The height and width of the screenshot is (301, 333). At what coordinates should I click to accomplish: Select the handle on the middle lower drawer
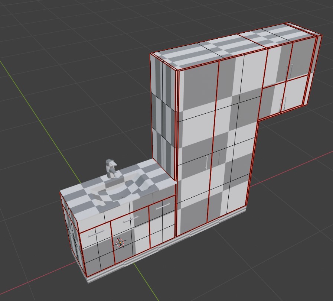click(x=131, y=219)
